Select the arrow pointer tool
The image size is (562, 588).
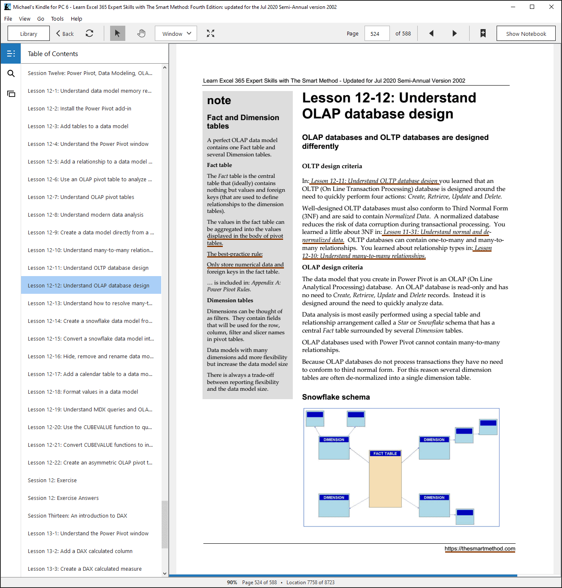tap(118, 33)
